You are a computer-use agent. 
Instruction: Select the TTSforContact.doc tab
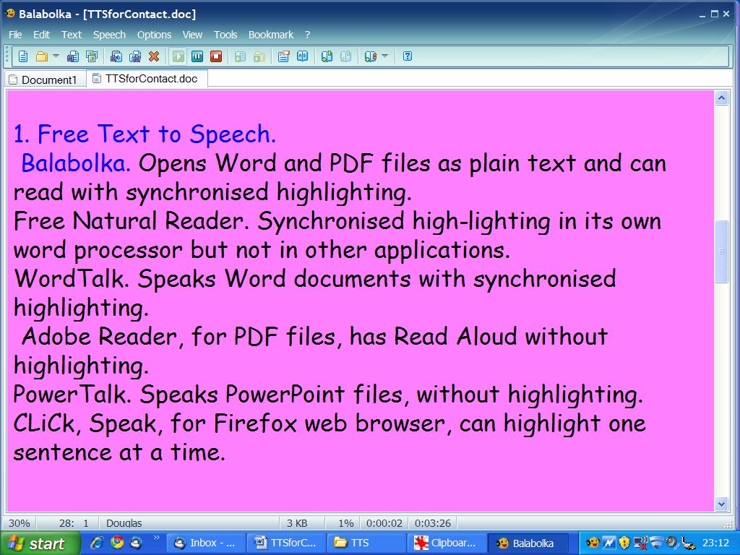click(147, 79)
